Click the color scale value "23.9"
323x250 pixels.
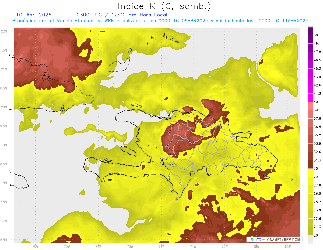click(x=317, y=210)
